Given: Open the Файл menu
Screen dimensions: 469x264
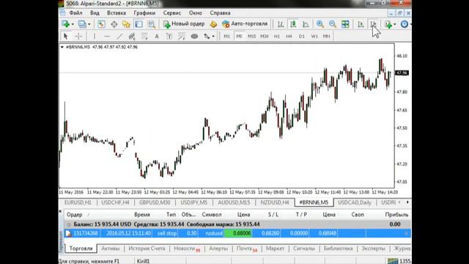Looking at the screenshot, I should 75,13.
